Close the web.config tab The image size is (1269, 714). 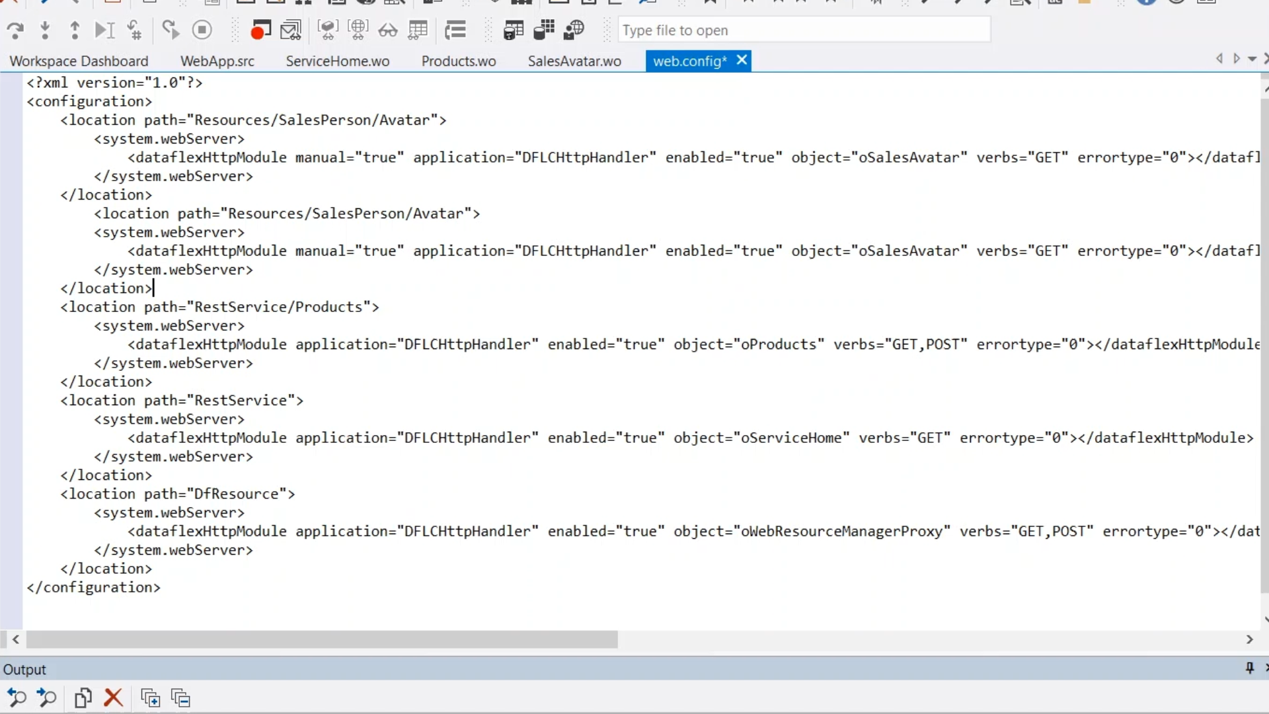[742, 60]
